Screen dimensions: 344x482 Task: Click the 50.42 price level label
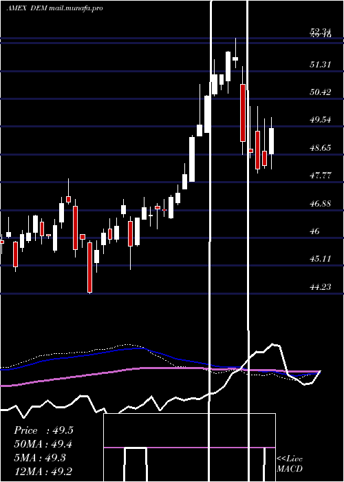coord(321,92)
